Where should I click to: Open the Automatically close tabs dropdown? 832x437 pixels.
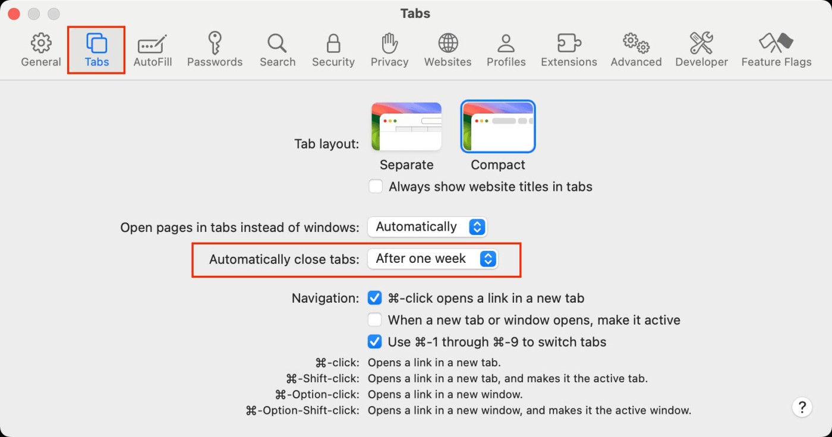click(x=432, y=259)
